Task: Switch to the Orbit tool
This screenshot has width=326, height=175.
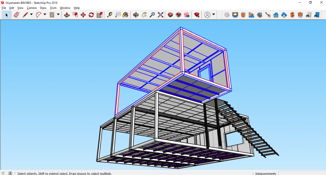Action: (136, 15)
